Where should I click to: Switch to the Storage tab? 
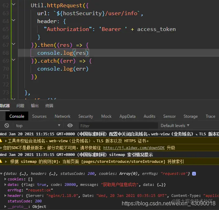(190, 116)
